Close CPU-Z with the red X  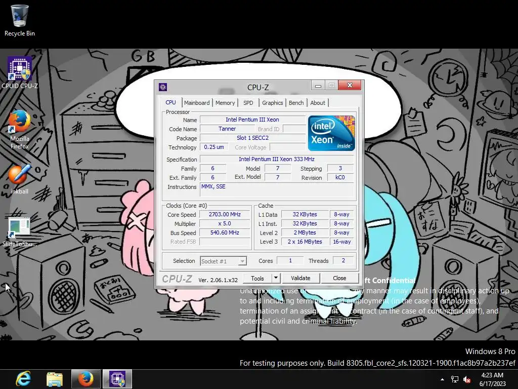click(350, 85)
